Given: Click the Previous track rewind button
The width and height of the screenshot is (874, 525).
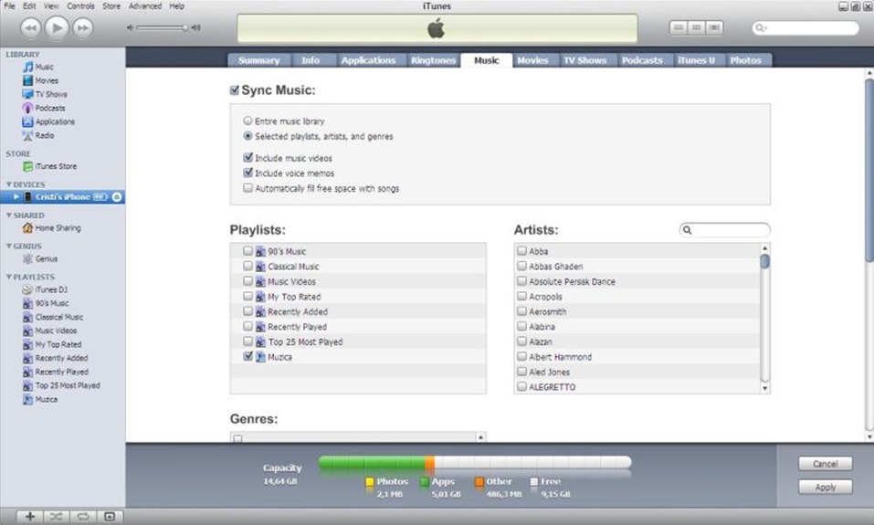Looking at the screenshot, I should (30, 28).
